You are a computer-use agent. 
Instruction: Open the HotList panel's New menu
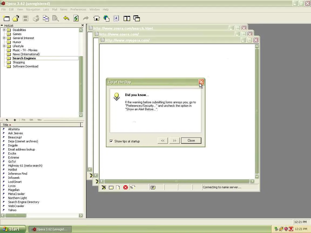point(39,120)
